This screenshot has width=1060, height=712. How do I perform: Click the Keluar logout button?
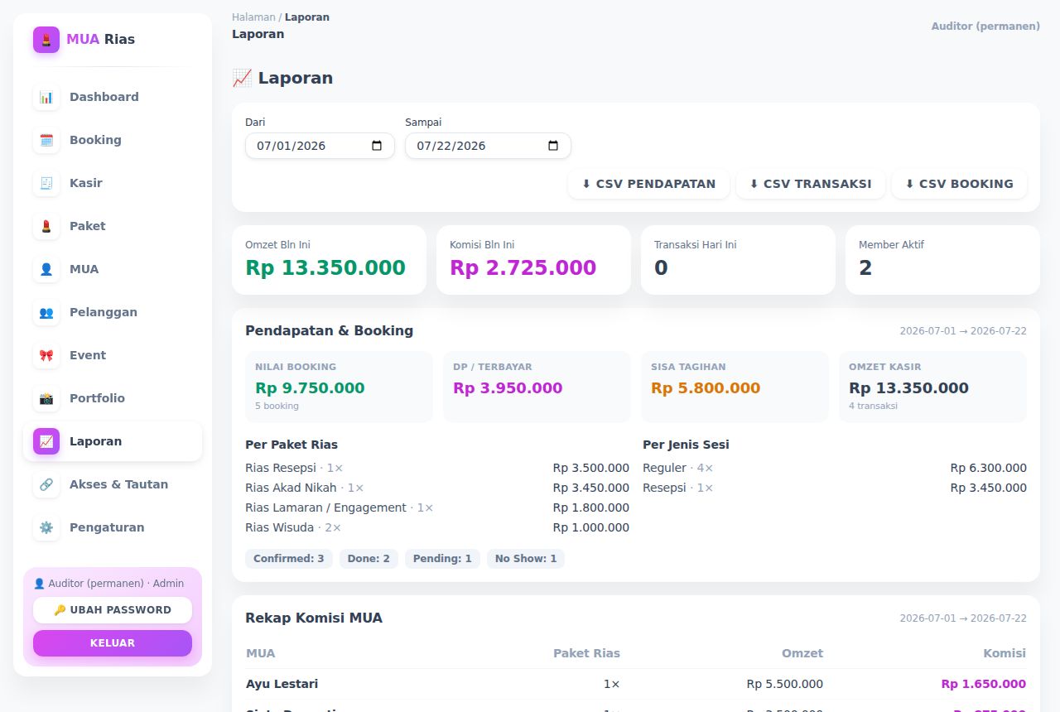coord(113,643)
